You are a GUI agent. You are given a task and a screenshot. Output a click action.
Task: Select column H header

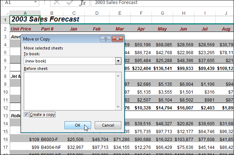(184, 13)
